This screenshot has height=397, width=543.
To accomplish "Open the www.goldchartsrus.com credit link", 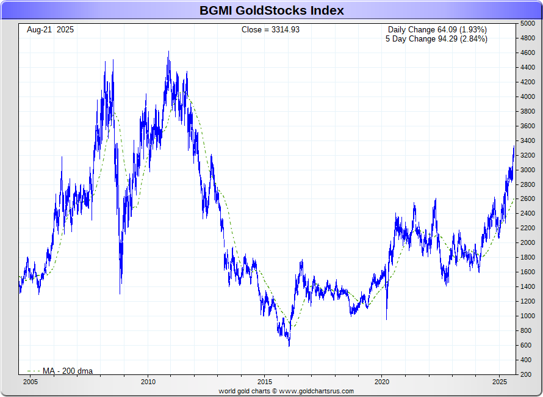I will [316, 391].
